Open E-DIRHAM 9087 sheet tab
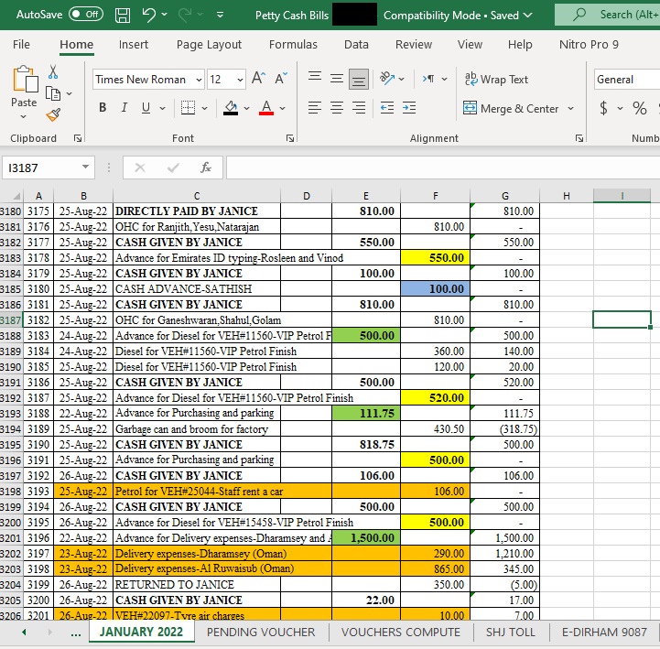The image size is (660, 649). tap(604, 633)
